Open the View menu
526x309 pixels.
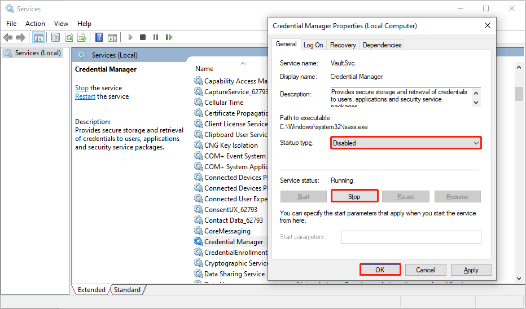(61, 24)
